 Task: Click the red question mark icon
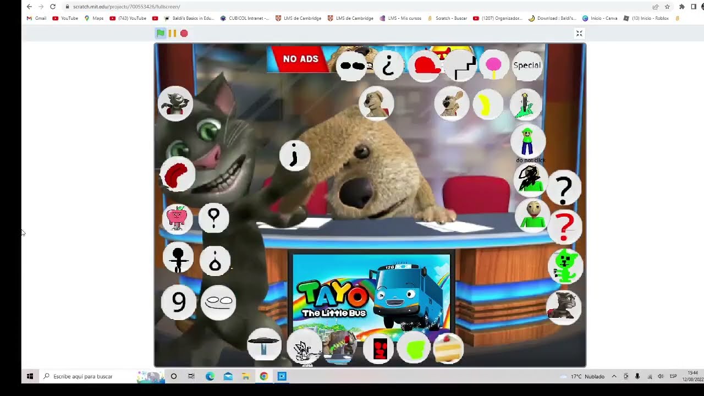pos(564,226)
